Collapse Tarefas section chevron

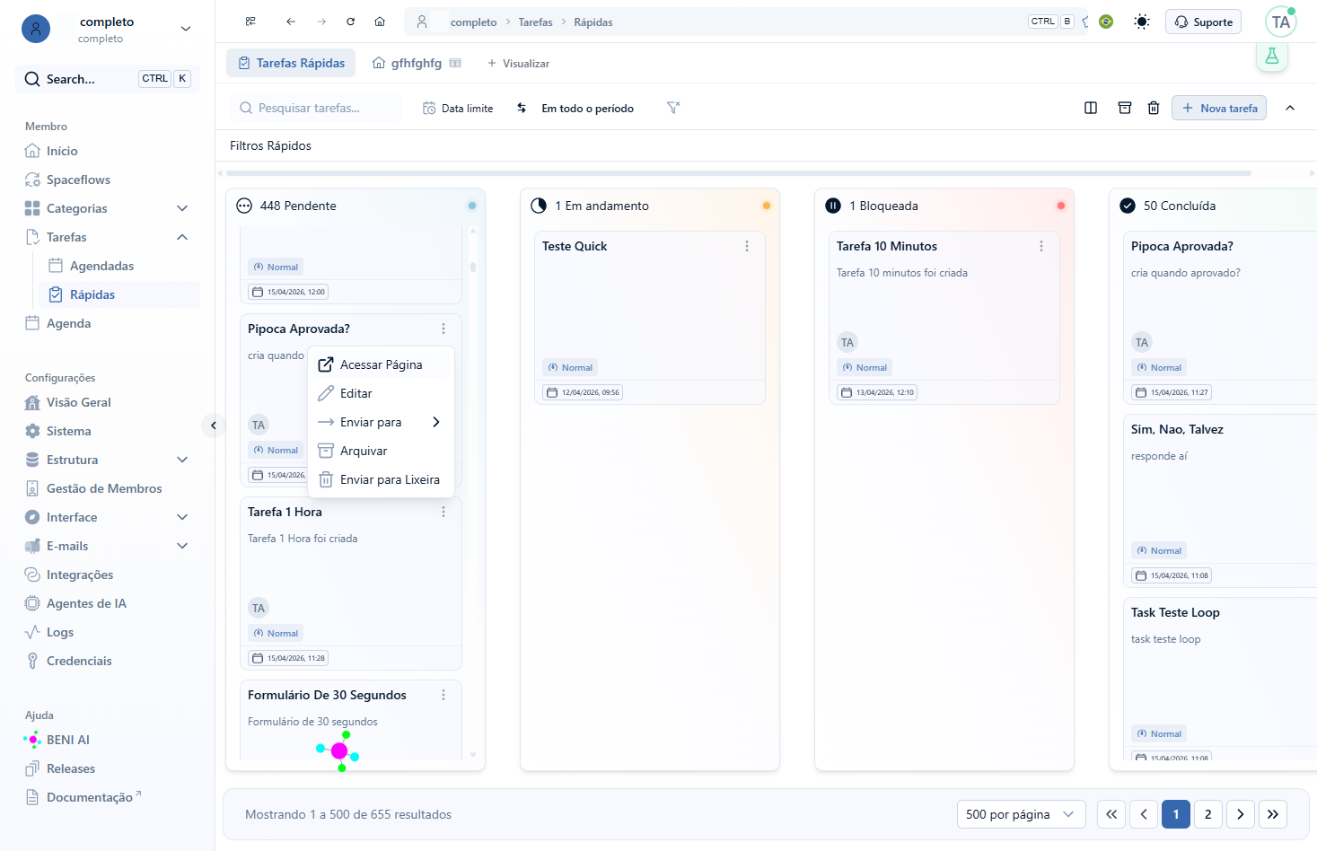pos(182,237)
